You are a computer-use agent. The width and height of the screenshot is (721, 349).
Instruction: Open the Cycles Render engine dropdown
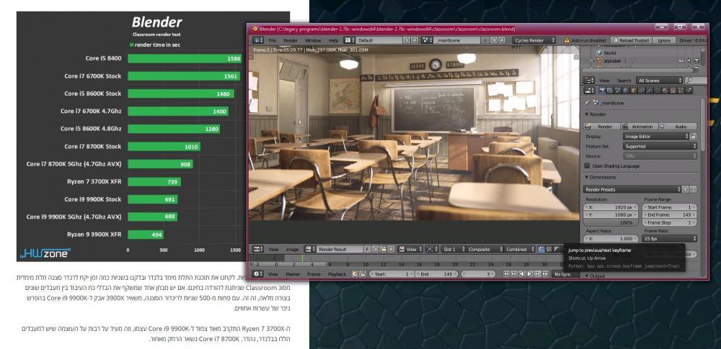[x=534, y=40]
